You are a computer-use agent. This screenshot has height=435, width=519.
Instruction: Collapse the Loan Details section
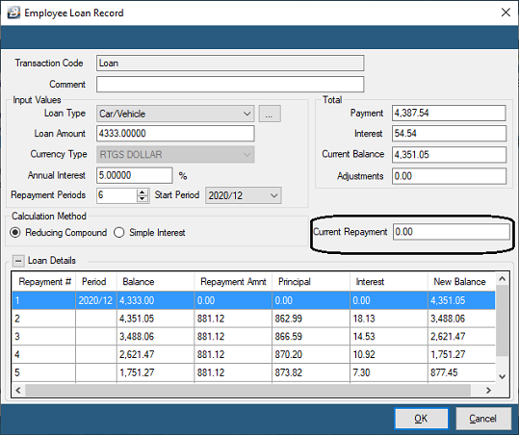pos(18,261)
